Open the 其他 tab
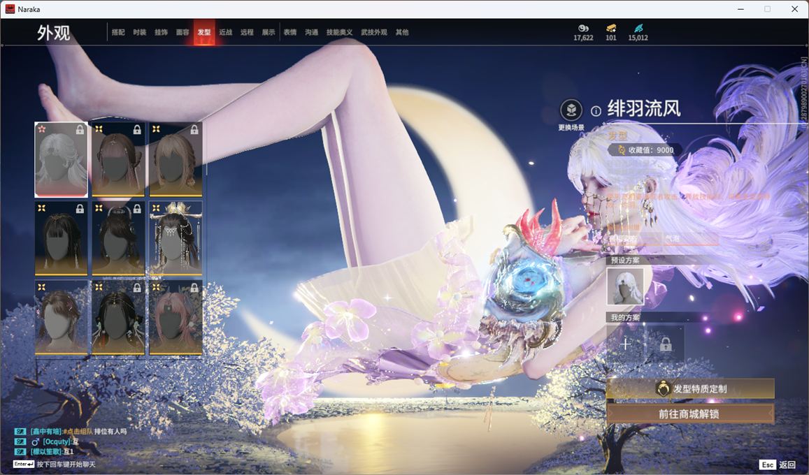Image resolution: width=809 pixels, height=475 pixels. pyautogui.click(x=402, y=32)
